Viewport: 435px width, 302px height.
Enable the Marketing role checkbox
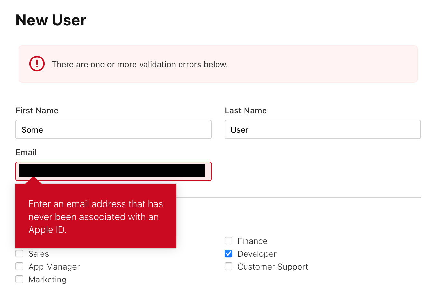[20, 279]
